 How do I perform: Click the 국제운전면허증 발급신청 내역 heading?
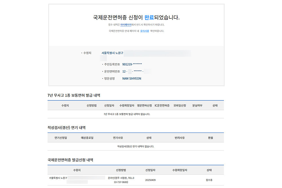pos(70,160)
